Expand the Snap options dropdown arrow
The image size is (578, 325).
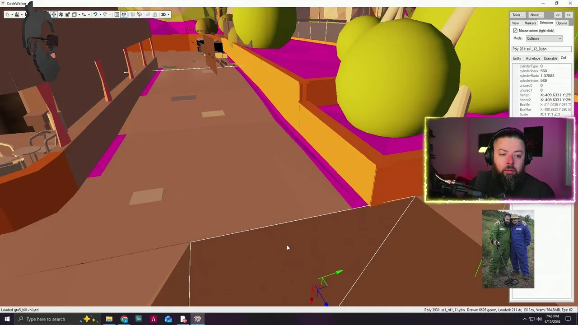point(89,14)
